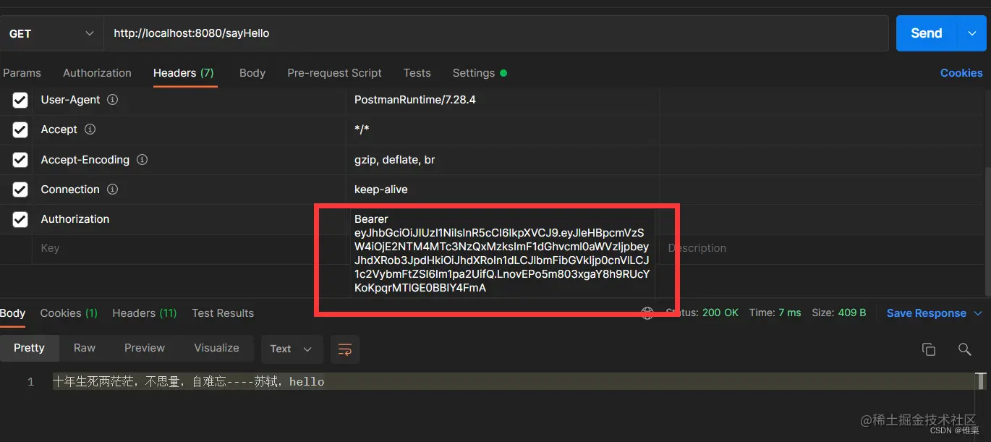
Task: Click response line 1 text
Action: [x=188, y=381]
